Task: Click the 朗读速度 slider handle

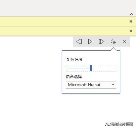Action: [x=91, y=68]
